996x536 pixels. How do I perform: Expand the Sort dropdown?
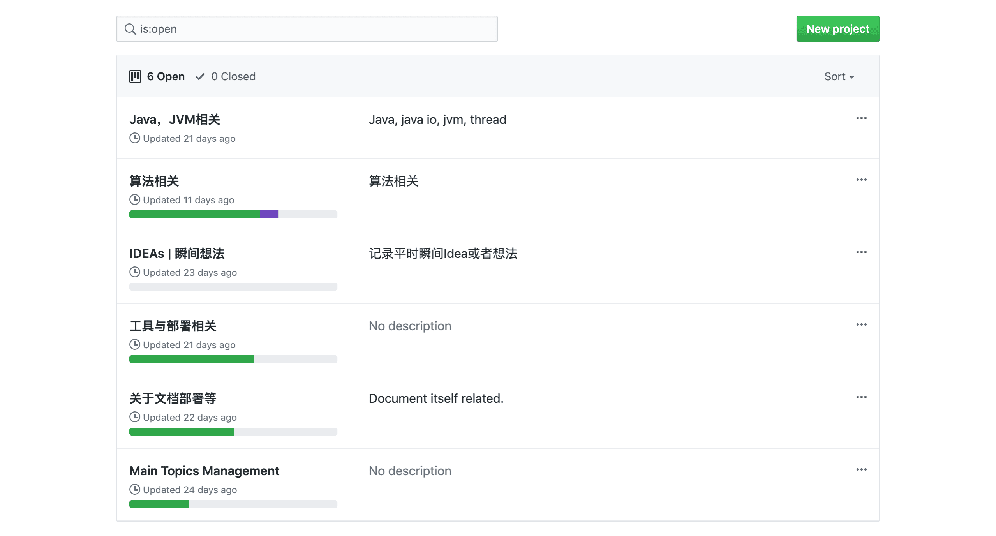pos(839,76)
